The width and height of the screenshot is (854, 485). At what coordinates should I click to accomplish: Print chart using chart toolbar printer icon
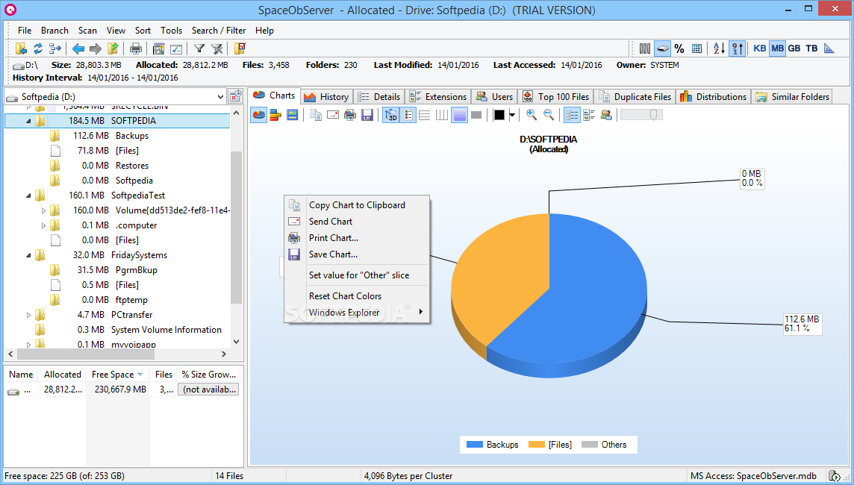coord(350,115)
